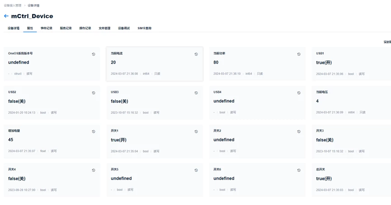Switch to the 设备详情 tab
Image resolution: width=391 pixels, height=205 pixels.
coord(14,28)
